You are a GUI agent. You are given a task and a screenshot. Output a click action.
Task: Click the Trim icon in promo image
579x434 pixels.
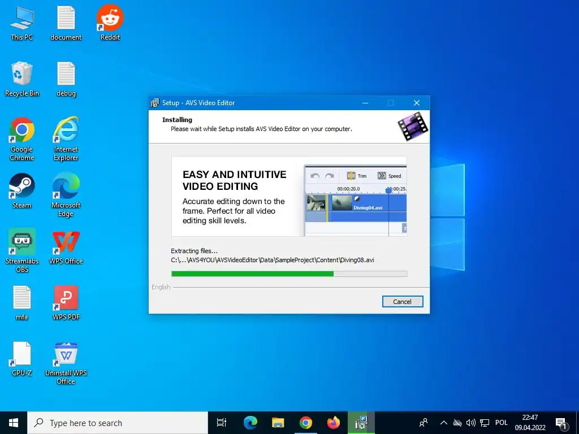pos(351,176)
